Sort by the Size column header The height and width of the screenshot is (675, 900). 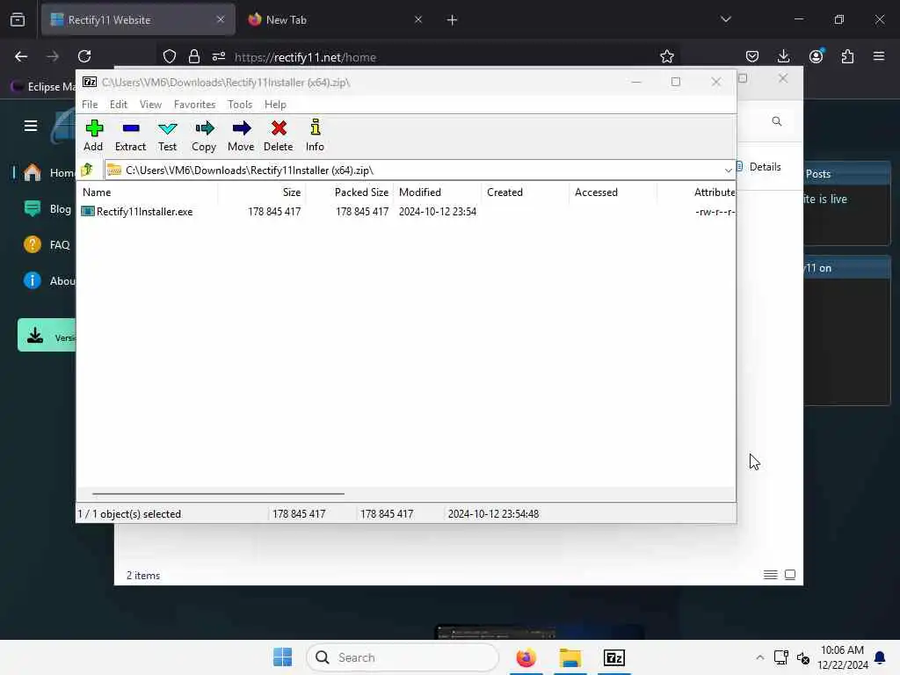[x=262, y=192]
